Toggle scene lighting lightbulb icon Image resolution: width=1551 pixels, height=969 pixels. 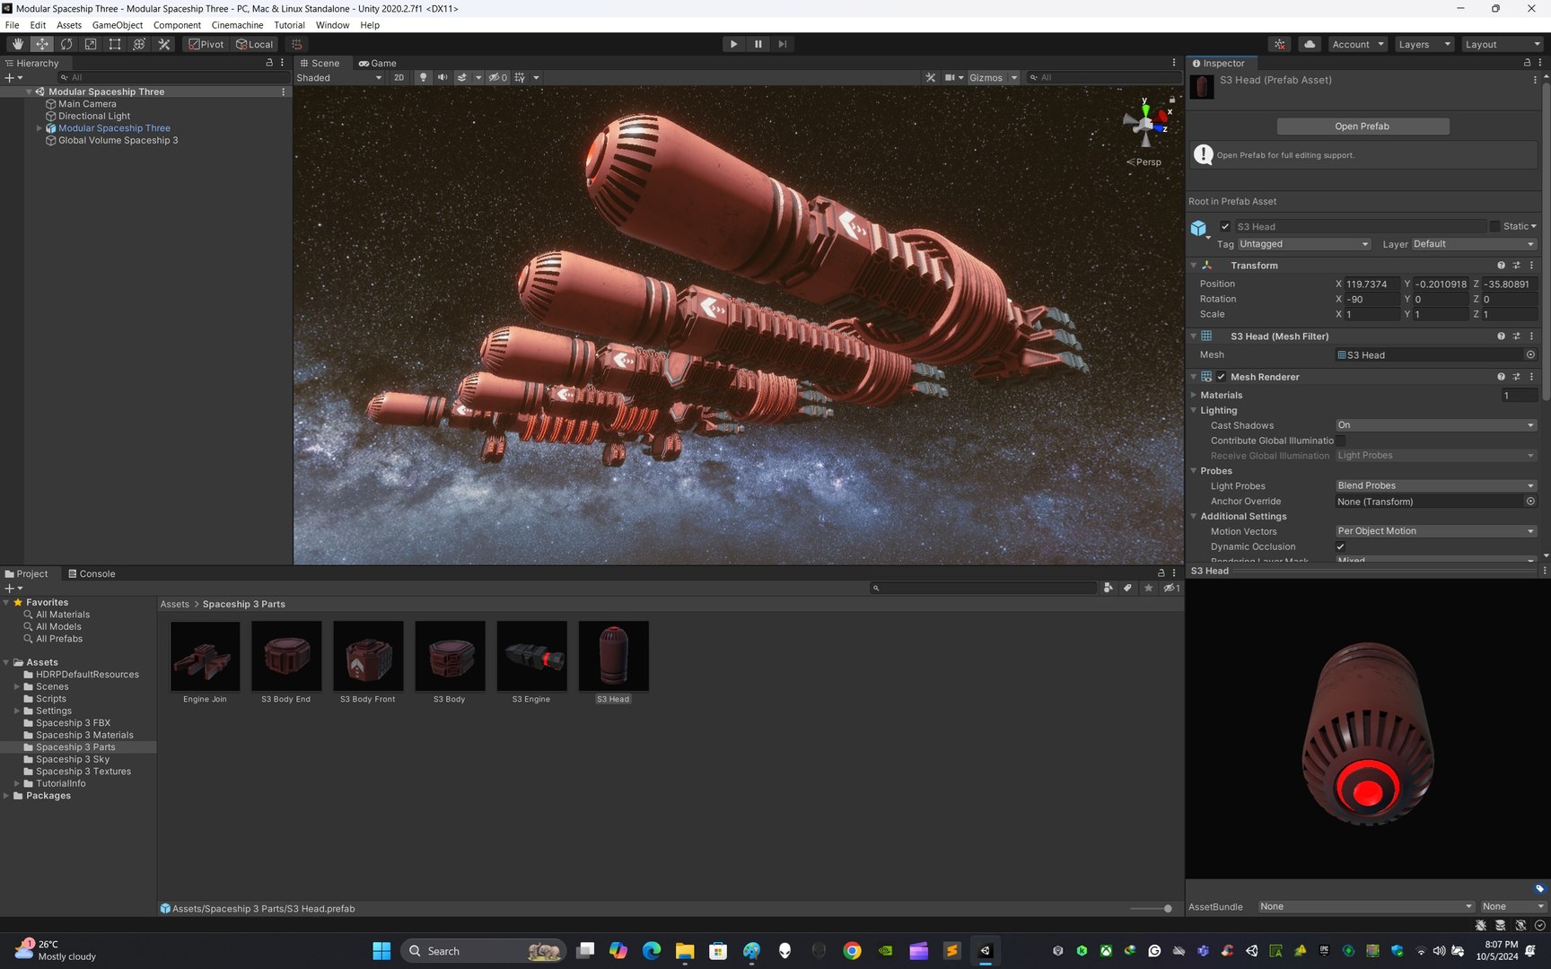pos(424,78)
